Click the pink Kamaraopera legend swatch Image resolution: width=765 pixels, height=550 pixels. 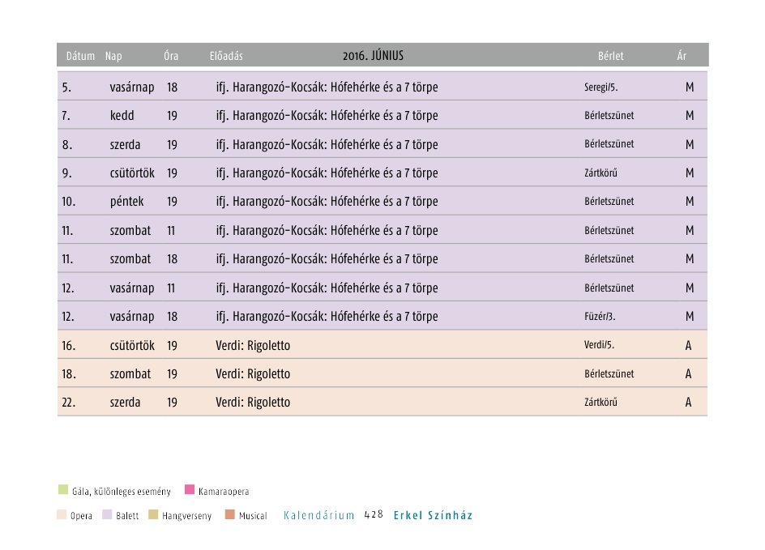pos(190,490)
